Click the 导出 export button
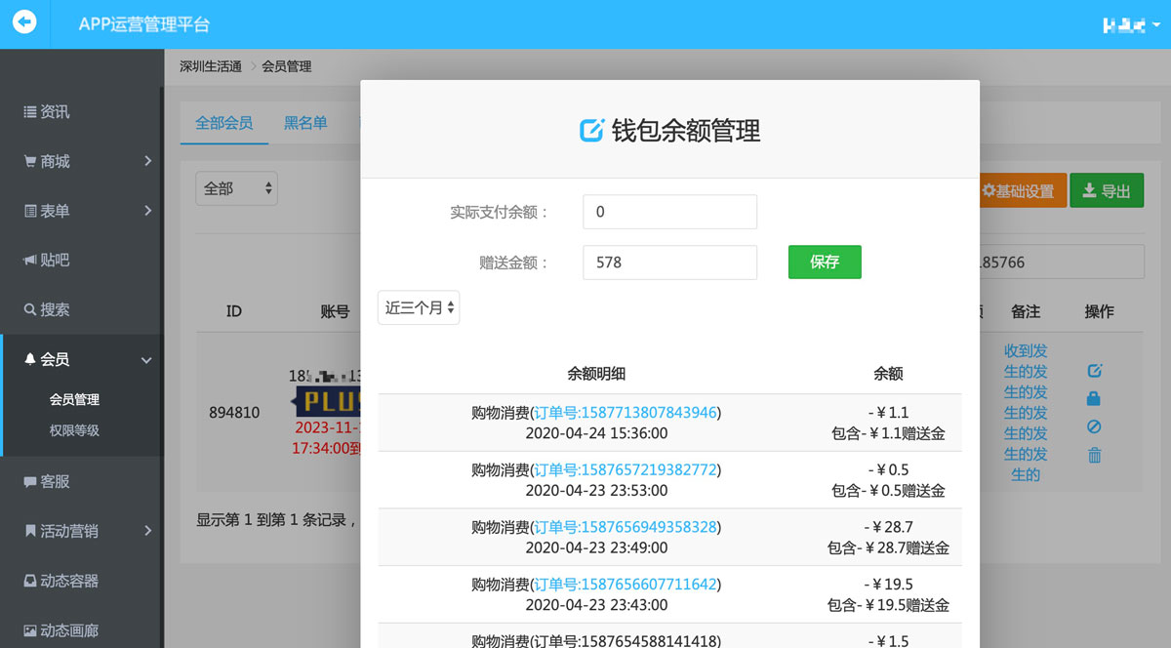Screen dimensions: 1171x648 pos(1107,190)
